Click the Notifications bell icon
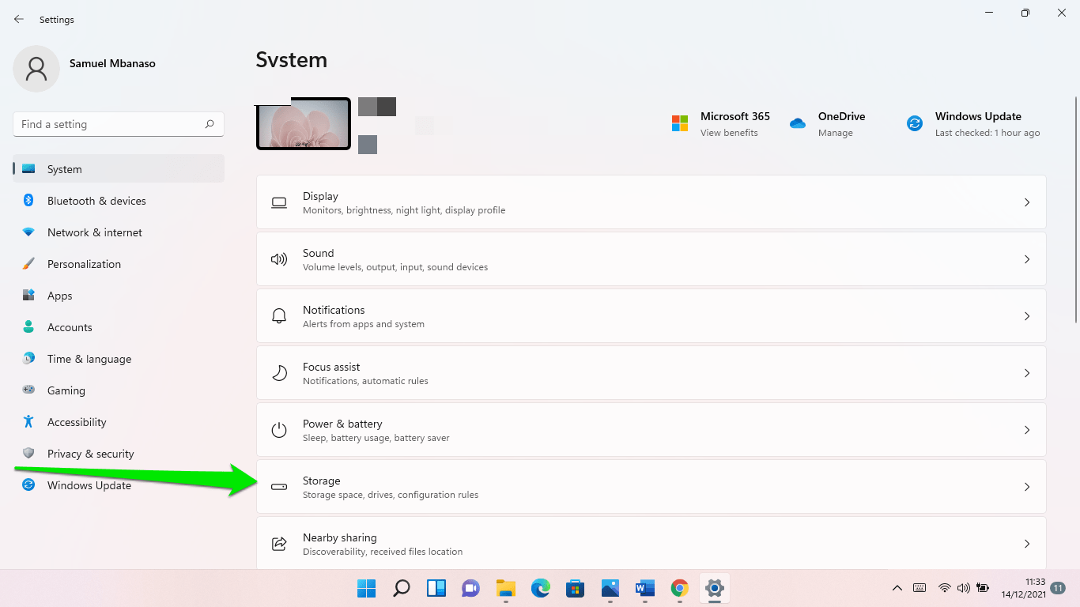Screen dimensions: 1080x607 (279, 316)
